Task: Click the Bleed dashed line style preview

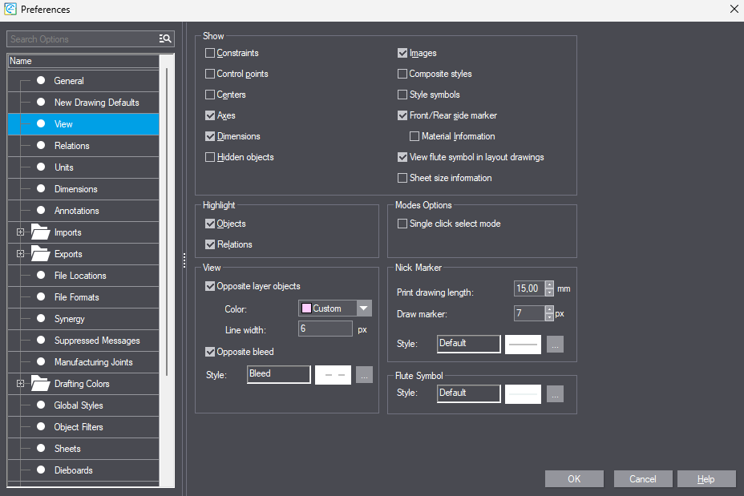Action: coord(333,374)
